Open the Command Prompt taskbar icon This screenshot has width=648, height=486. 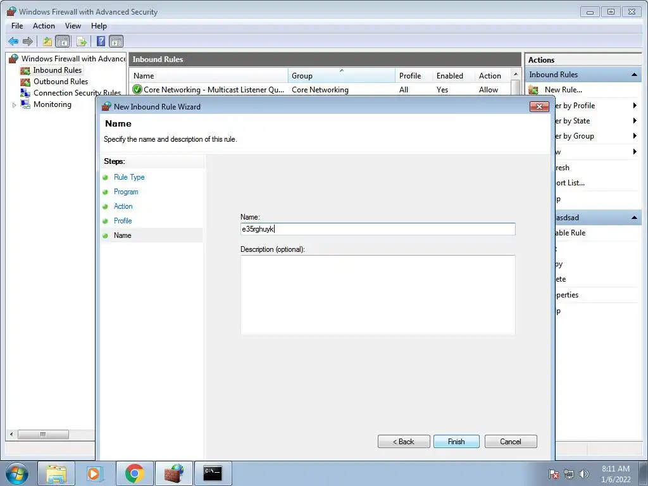(213, 473)
